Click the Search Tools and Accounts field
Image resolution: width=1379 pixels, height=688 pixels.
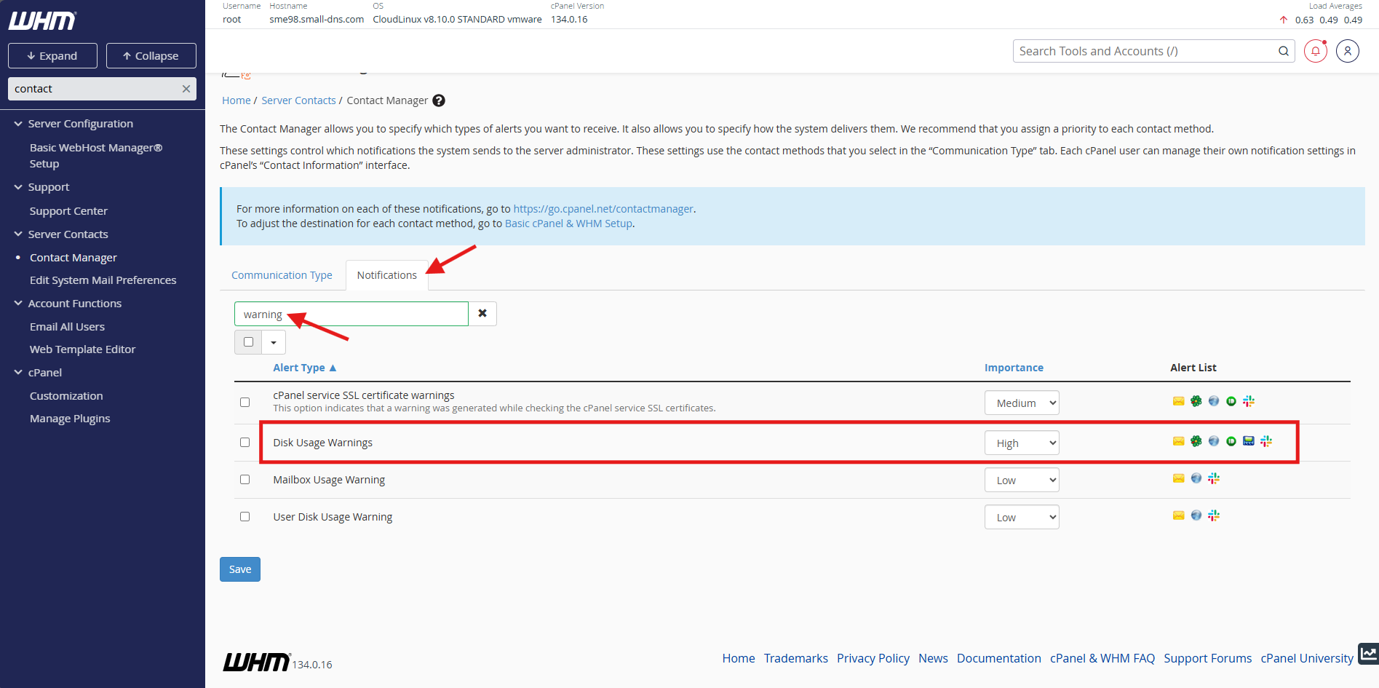1145,51
